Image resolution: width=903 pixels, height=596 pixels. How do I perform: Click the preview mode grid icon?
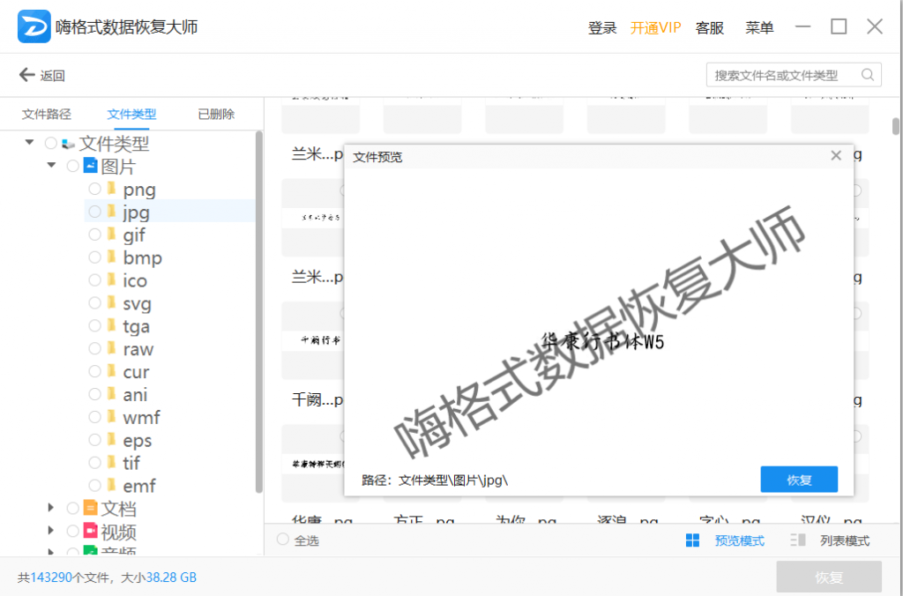click(x=693, y=540)
